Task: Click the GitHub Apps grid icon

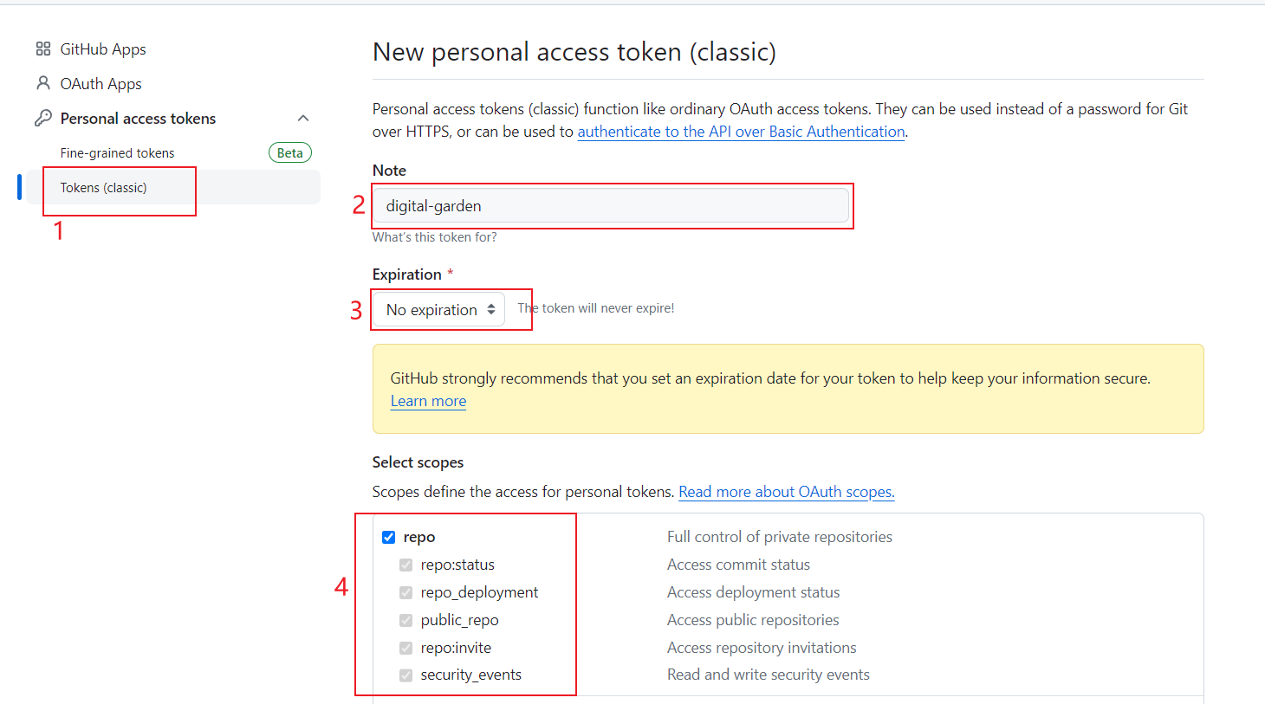Action: (x=42, y=48)
